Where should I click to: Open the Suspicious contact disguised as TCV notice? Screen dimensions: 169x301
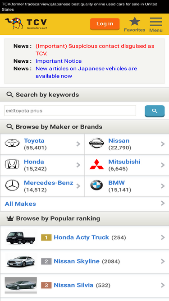[x=95, y=50]
